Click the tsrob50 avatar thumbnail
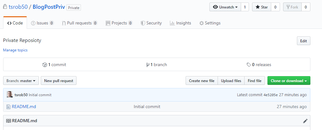The width and height of the screenshot is (322, 130). coord(10,95)
